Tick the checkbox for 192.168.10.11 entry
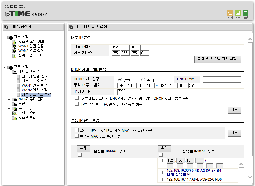255x186 pixels. coord(161,179)
